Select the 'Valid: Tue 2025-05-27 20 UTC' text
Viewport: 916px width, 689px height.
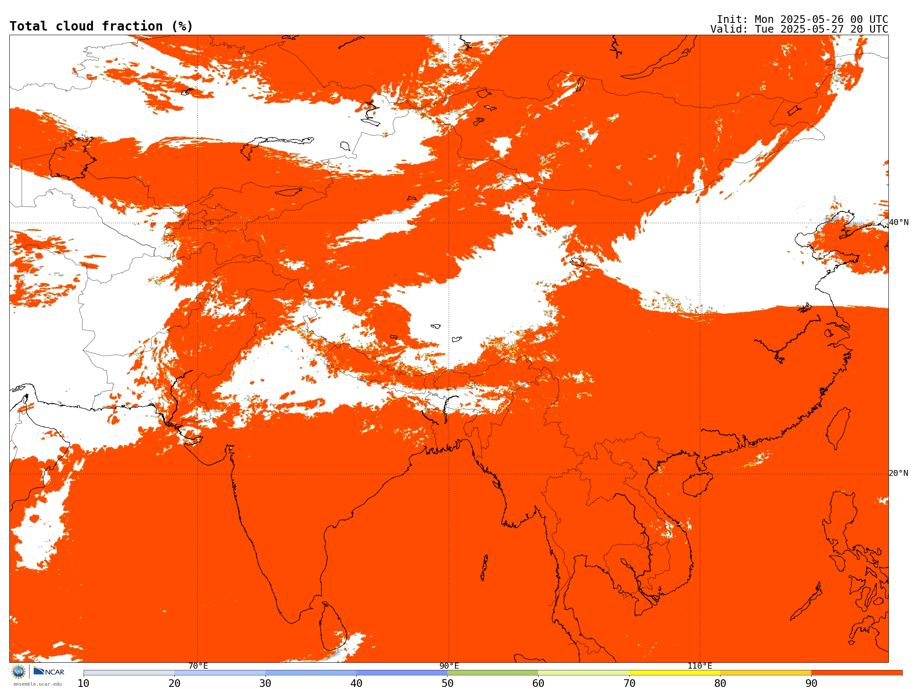tap(799, 29)
